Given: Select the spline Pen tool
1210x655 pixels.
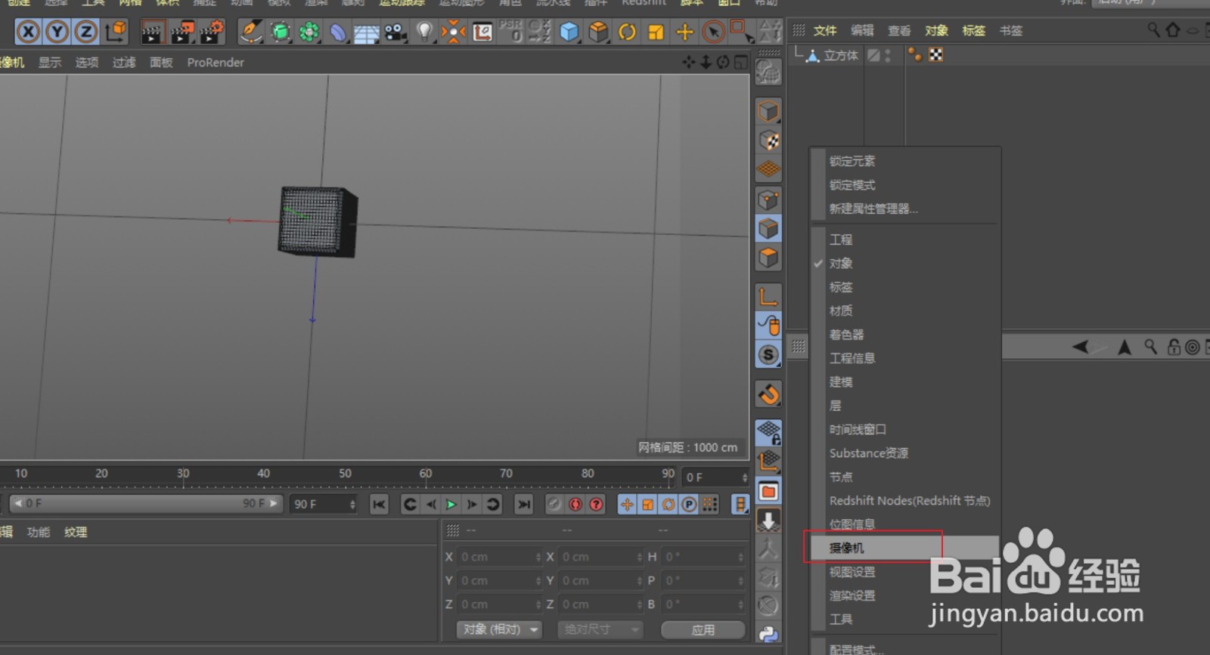Looking at the screenshot, I should (250, 32).
